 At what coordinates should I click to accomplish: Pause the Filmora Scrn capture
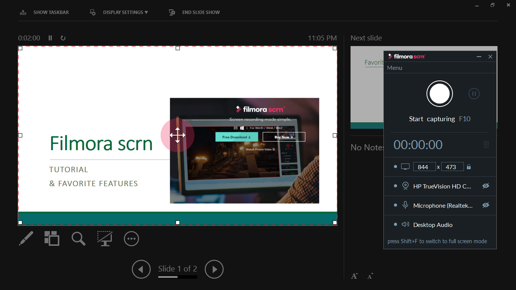[x=474, y=93]
